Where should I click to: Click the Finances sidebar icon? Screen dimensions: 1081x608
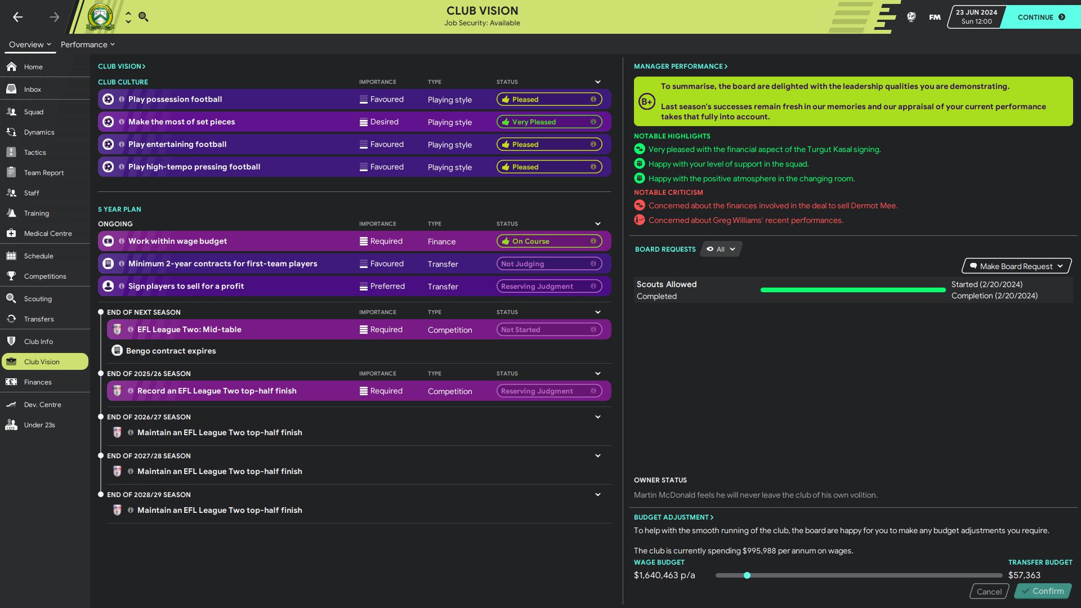(11, 382)
